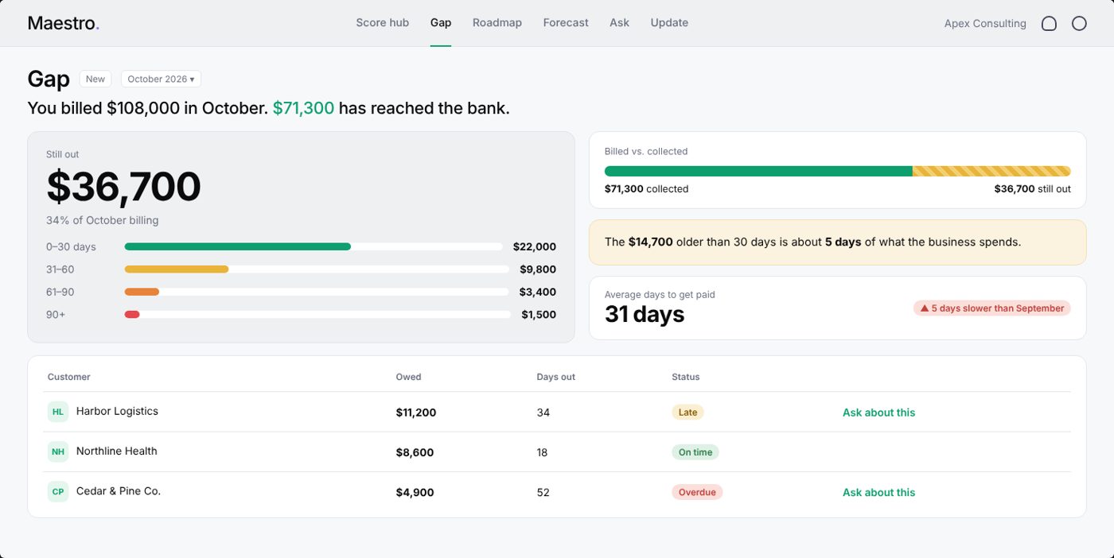Open the October 2026 month dropdown
Image resolution: width=1114 pixels, height=558 pixels.
click(161, 79)
